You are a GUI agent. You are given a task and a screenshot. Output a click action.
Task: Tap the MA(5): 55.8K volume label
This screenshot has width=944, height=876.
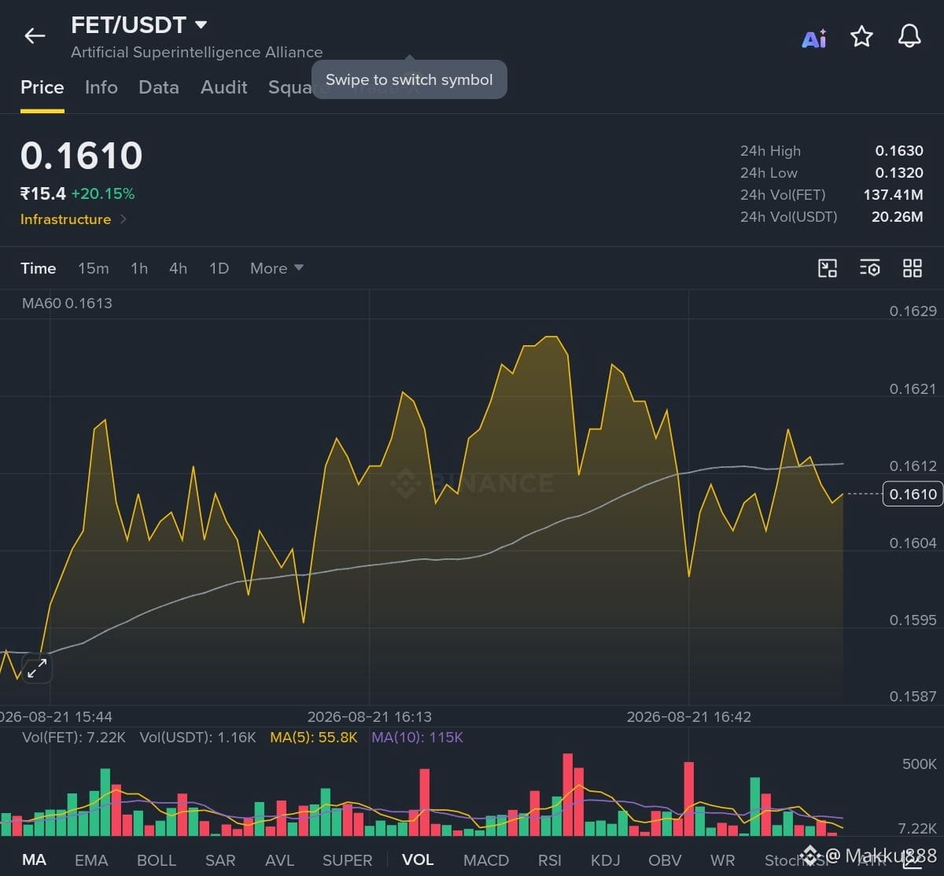(x=314, y=738)
